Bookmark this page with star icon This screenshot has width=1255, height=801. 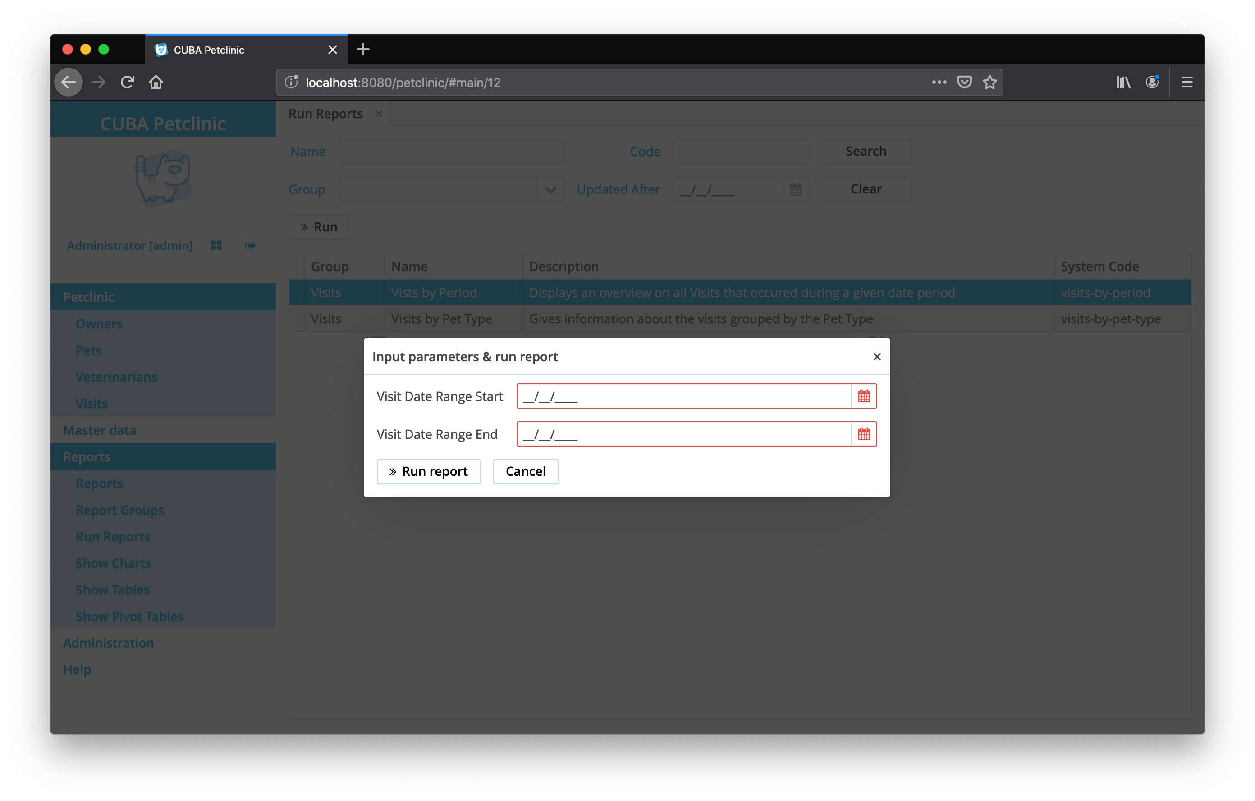tap(989, 83)
